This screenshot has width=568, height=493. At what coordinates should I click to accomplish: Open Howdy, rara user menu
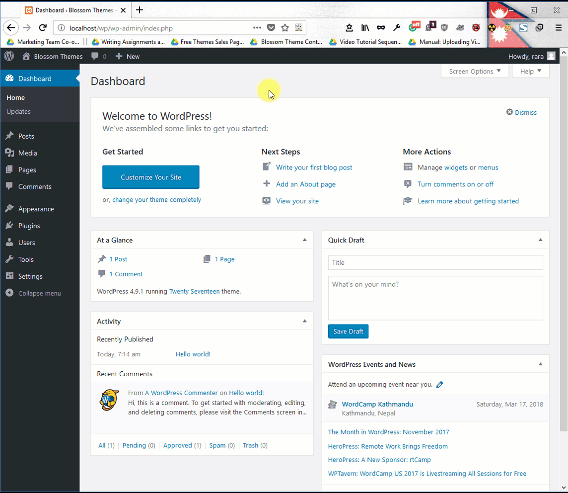click(531, 57)
